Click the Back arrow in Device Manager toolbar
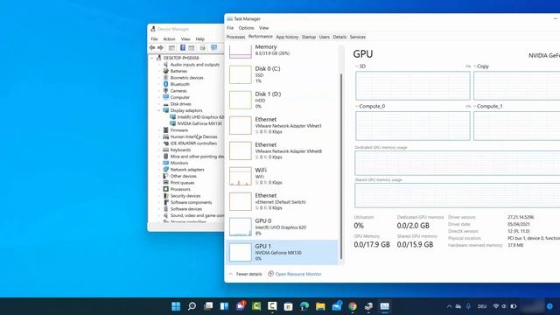Viewport: 560px width, 315px height. (x=152, y=48)
